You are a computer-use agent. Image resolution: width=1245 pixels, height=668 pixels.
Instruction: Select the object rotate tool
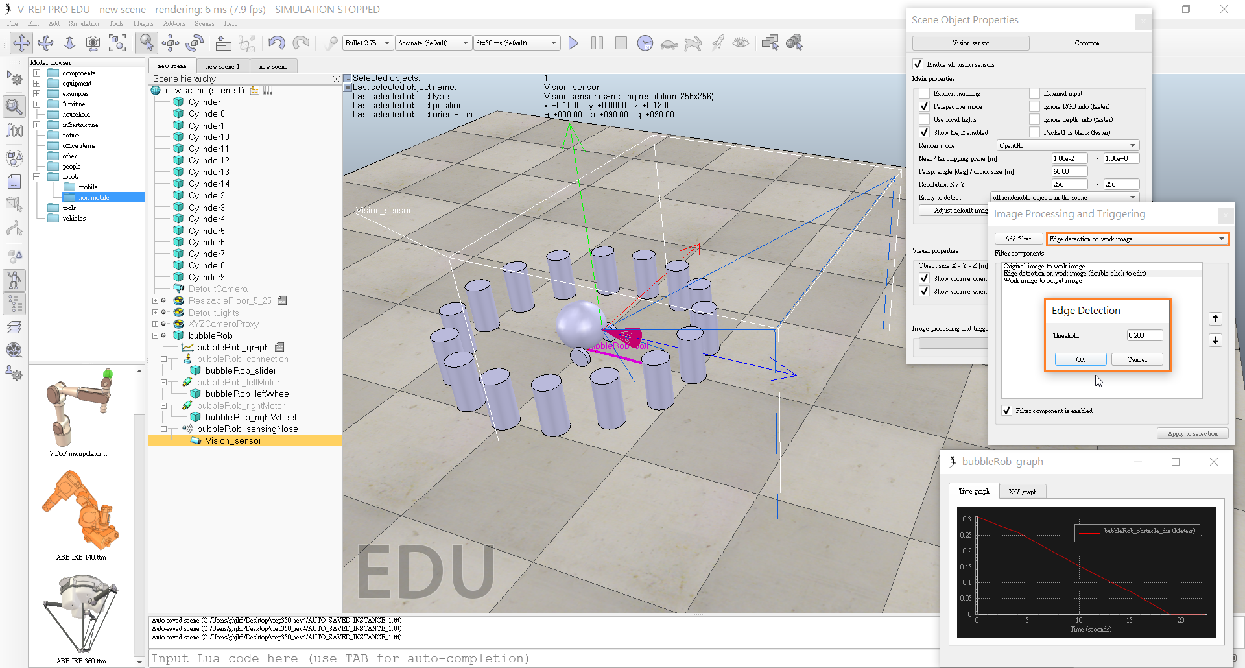pos(195,43)
